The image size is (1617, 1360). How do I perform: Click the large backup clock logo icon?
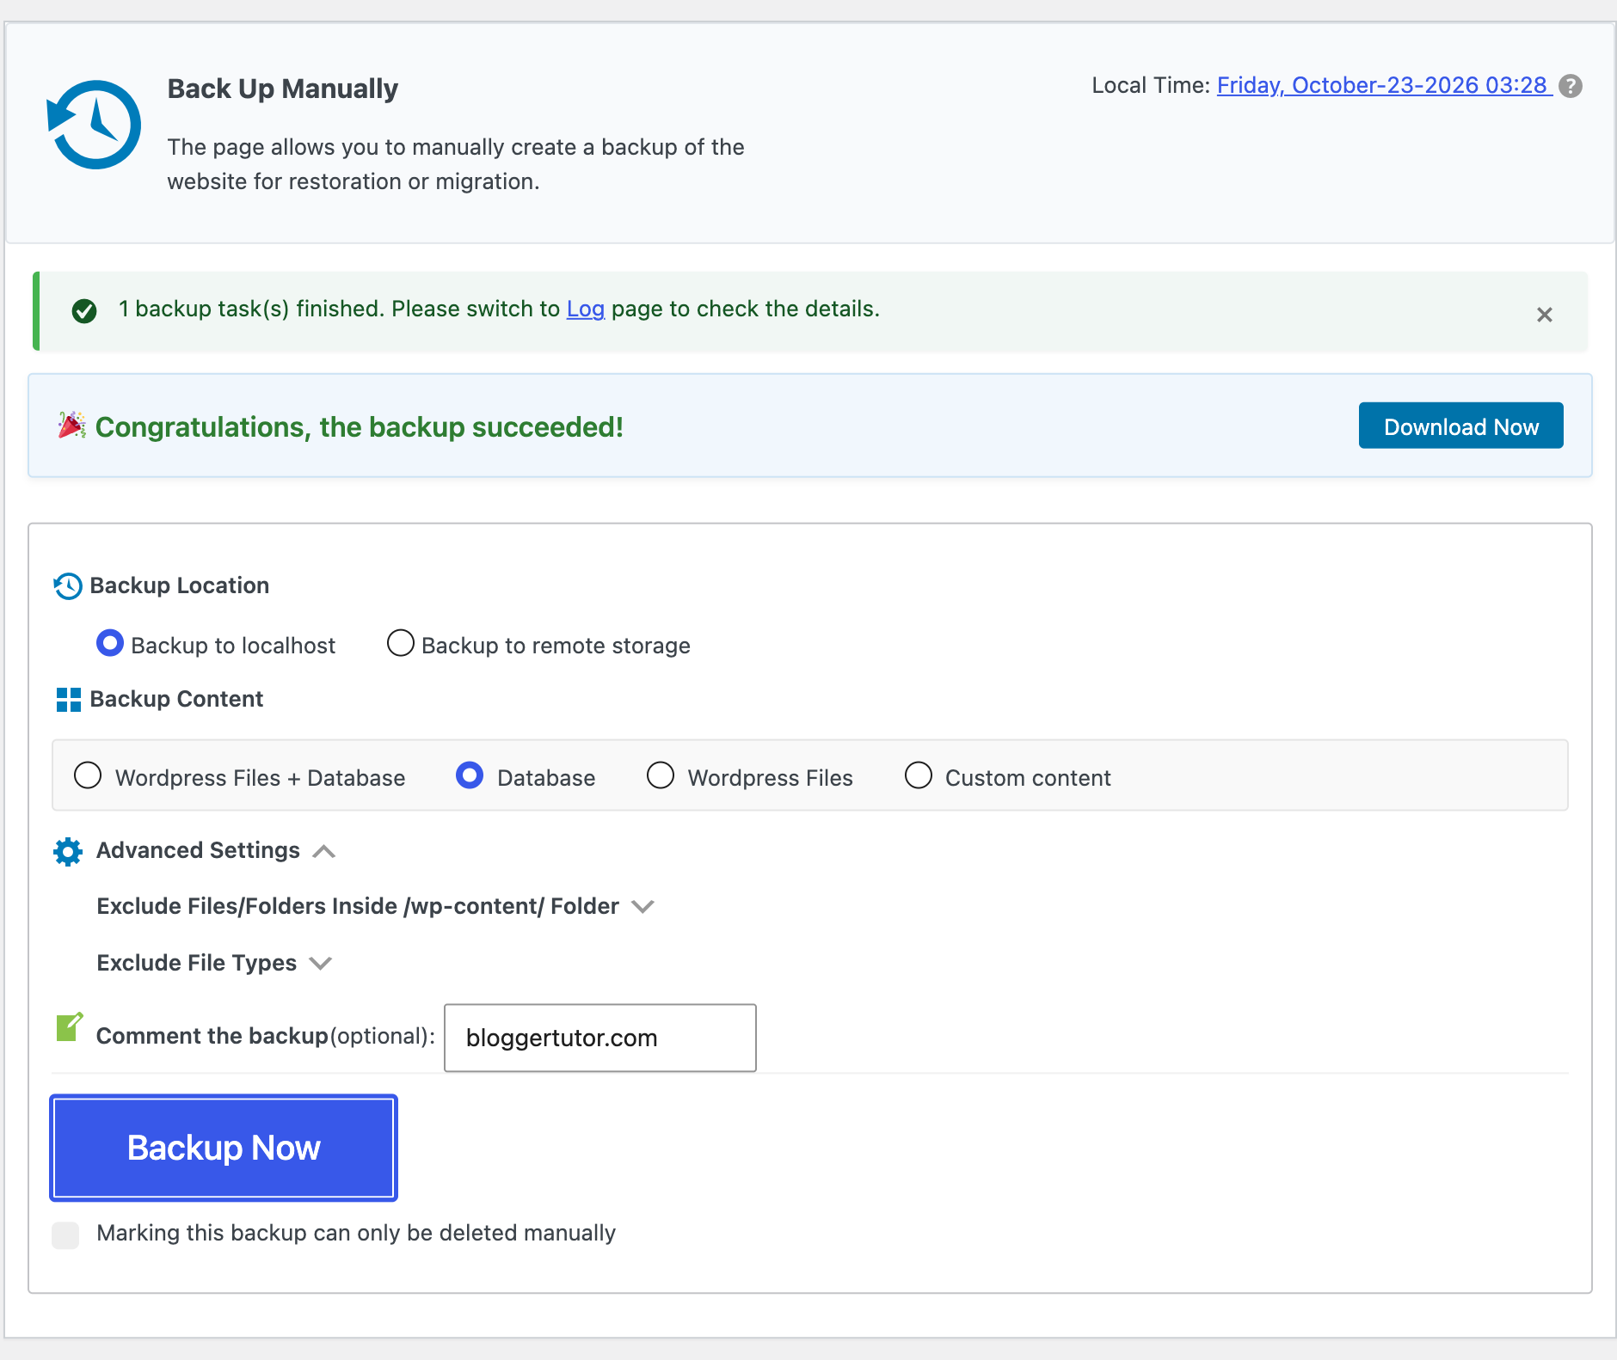click(94, 125)
